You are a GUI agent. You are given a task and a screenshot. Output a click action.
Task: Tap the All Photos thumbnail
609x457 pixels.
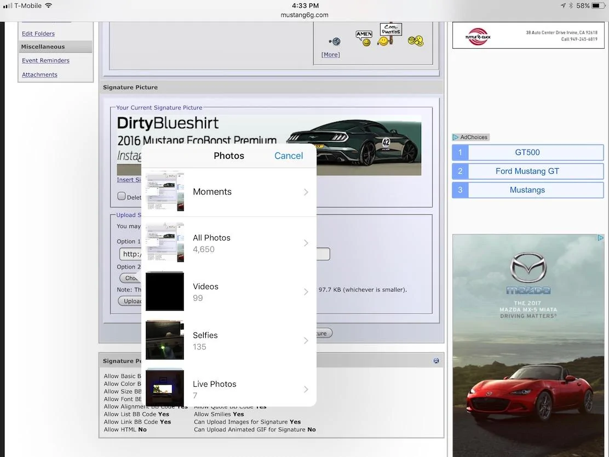(x=165, y=243)
